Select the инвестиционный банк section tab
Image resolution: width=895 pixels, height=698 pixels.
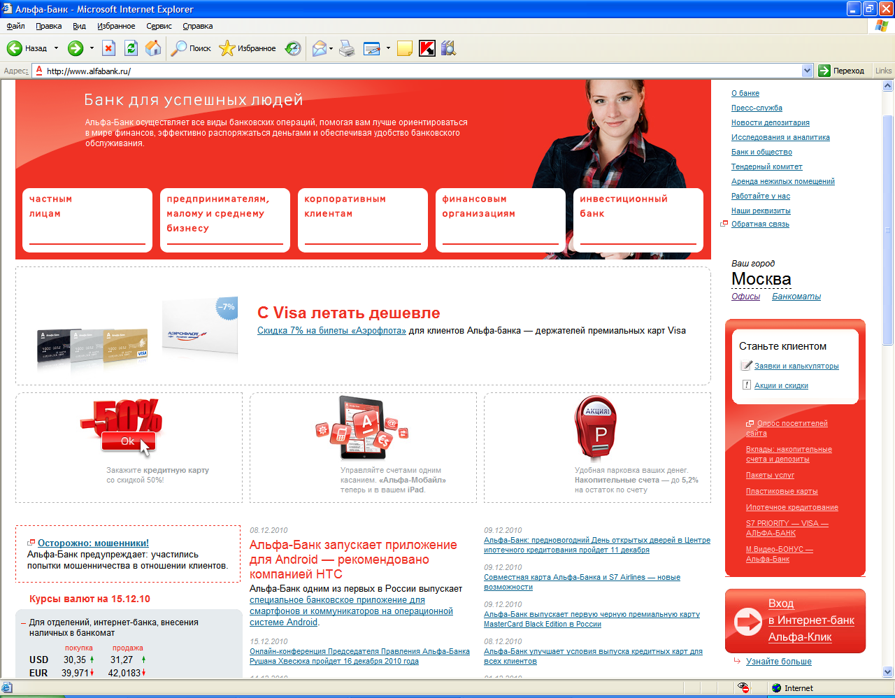[x=638, y=220]
